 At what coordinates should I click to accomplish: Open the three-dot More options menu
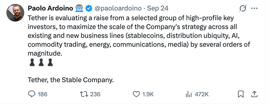click(x=254, y=8)
